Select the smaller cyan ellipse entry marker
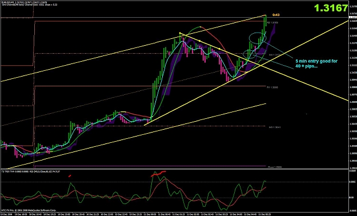The image size is (357, 216). [x=250, y=54]
